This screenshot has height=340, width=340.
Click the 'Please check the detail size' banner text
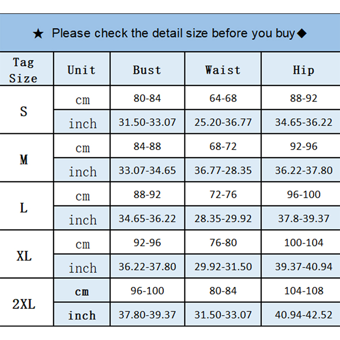[x=173, y=33]
